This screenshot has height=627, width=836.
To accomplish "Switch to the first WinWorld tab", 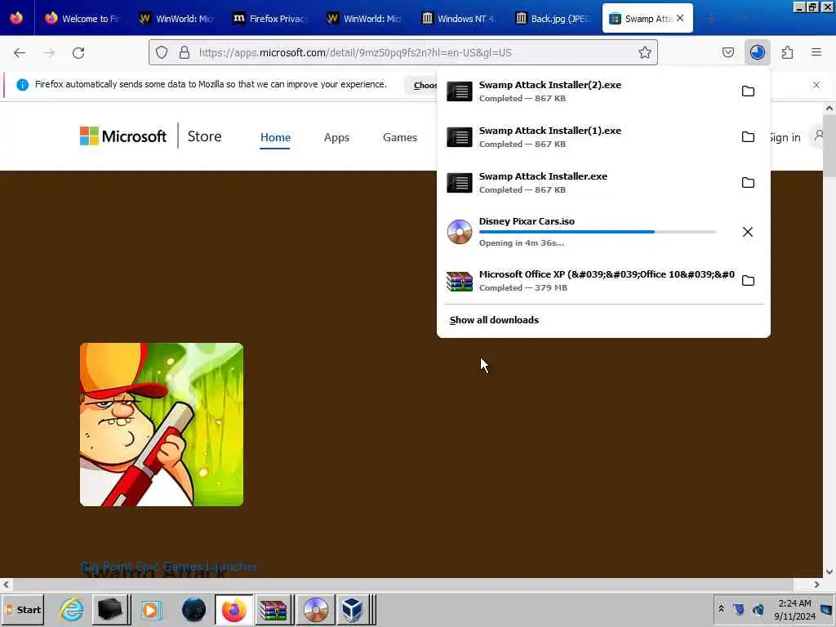I will [x=176, y=19].
